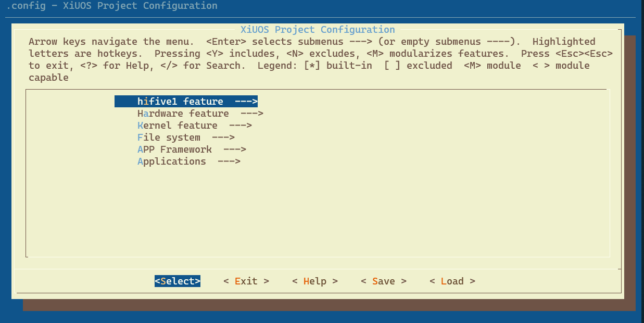
Task: Click the .config window title text
Action: click(x=112, y=6)
